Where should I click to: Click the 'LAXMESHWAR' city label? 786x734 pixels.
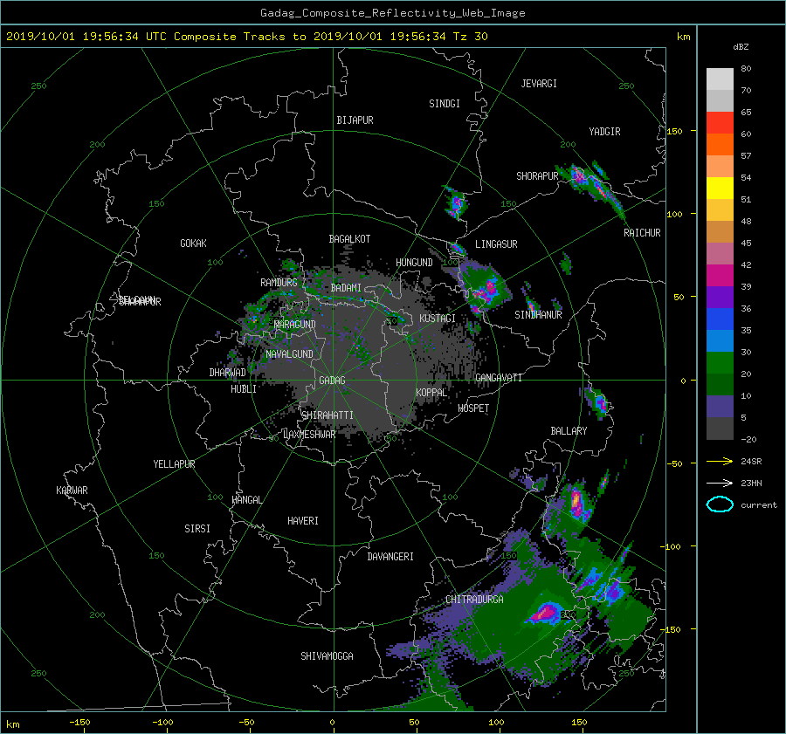point(309,435)
